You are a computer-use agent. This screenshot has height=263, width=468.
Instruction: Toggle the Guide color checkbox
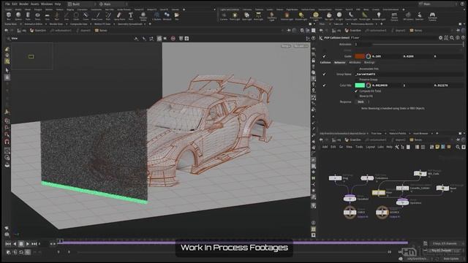click(324, 56)
